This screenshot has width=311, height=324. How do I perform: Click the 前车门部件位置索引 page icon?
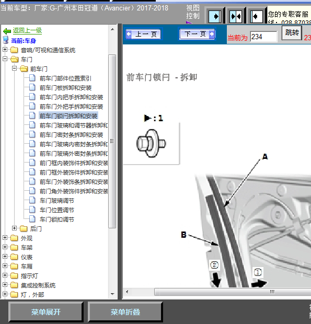pos(32,78)
